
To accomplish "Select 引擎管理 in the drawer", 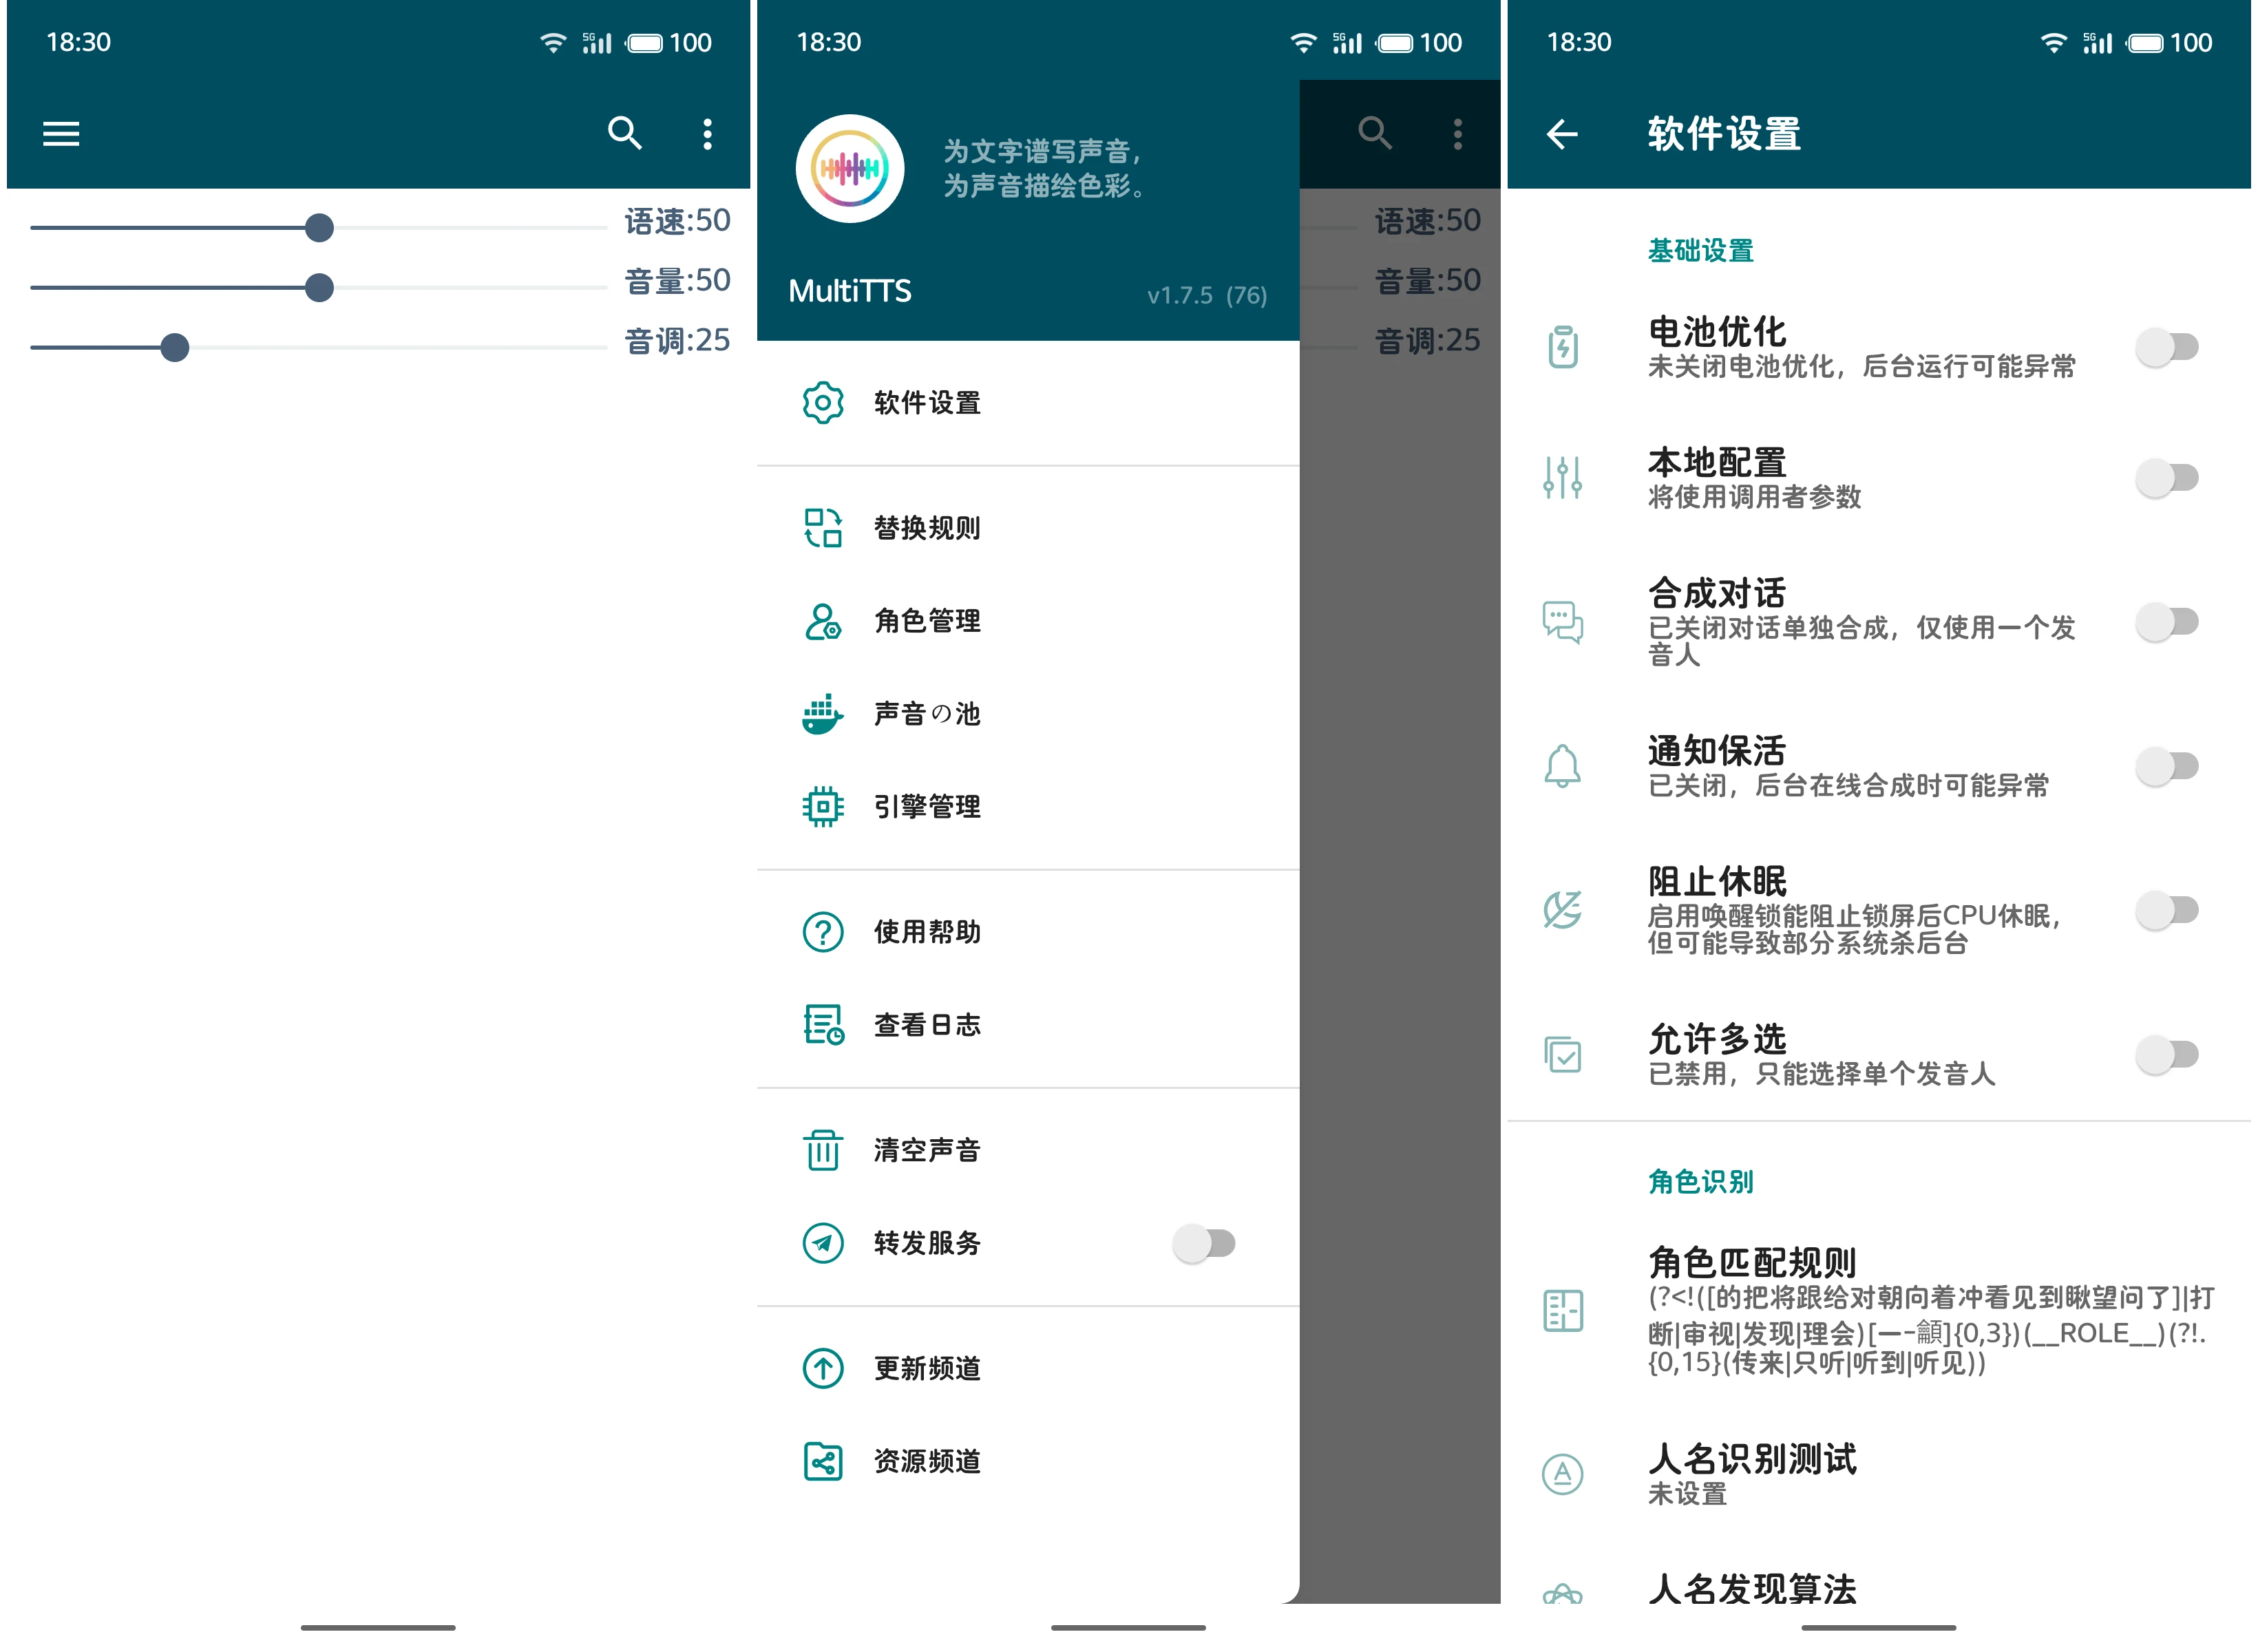I will pos(1028,807).
